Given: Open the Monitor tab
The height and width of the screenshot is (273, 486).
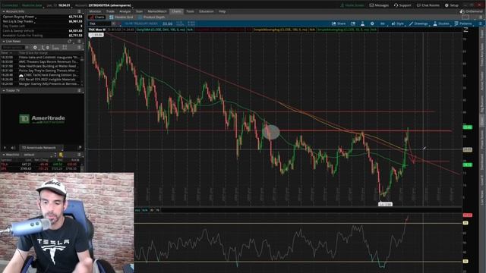Looking at the screenshot, I should coord(95,11).
